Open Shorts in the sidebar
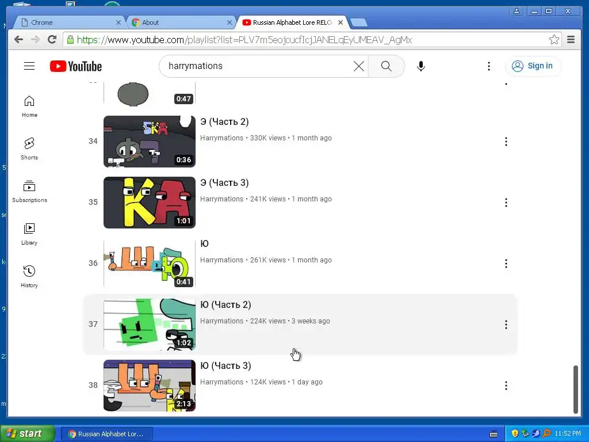Image resolution: width=589 pixels, height=442 pixels. point(29,149)
